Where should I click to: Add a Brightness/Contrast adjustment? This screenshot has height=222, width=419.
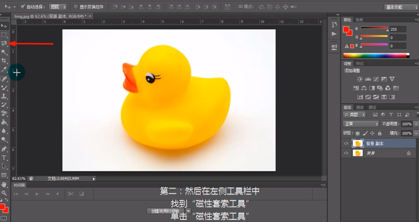(x=360, y=79)
